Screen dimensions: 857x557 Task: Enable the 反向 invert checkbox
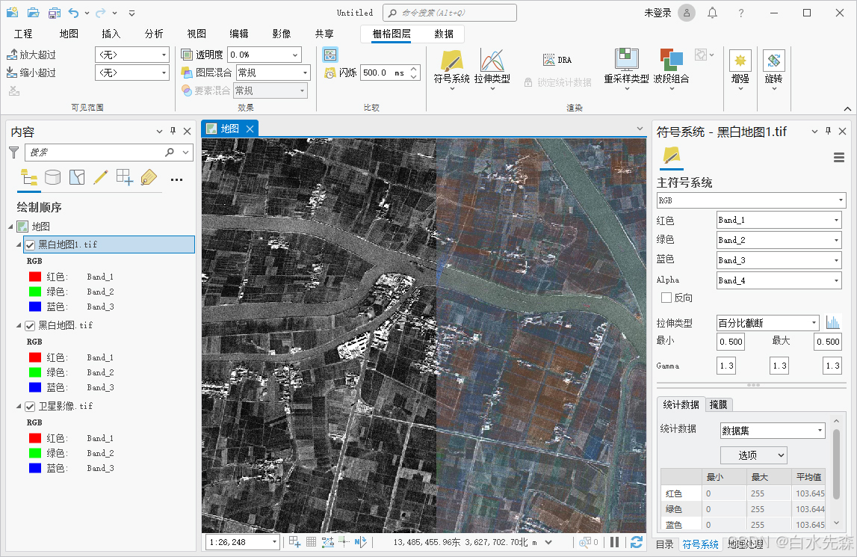[666, 298]
